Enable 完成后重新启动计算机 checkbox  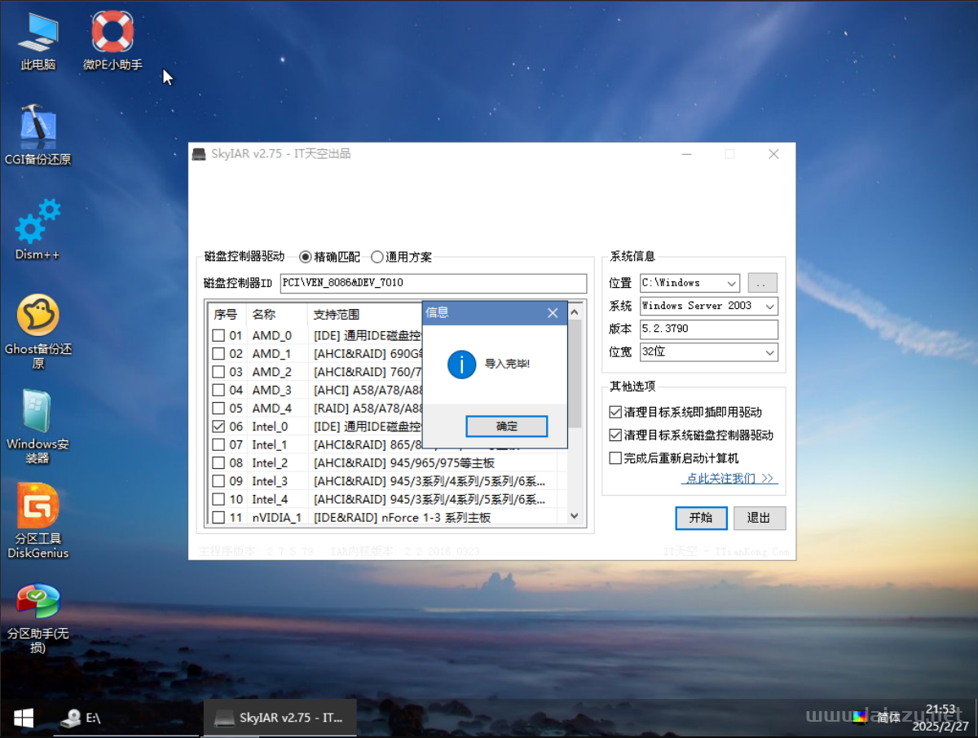(615, 458)
